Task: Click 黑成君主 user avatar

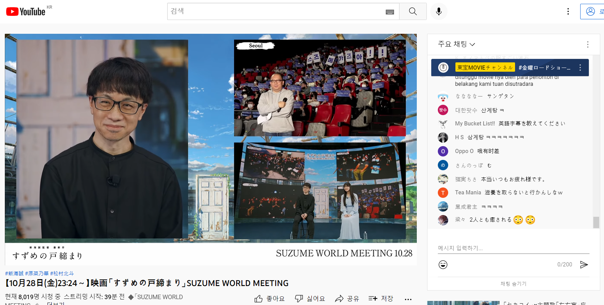Action: (443, 206)
